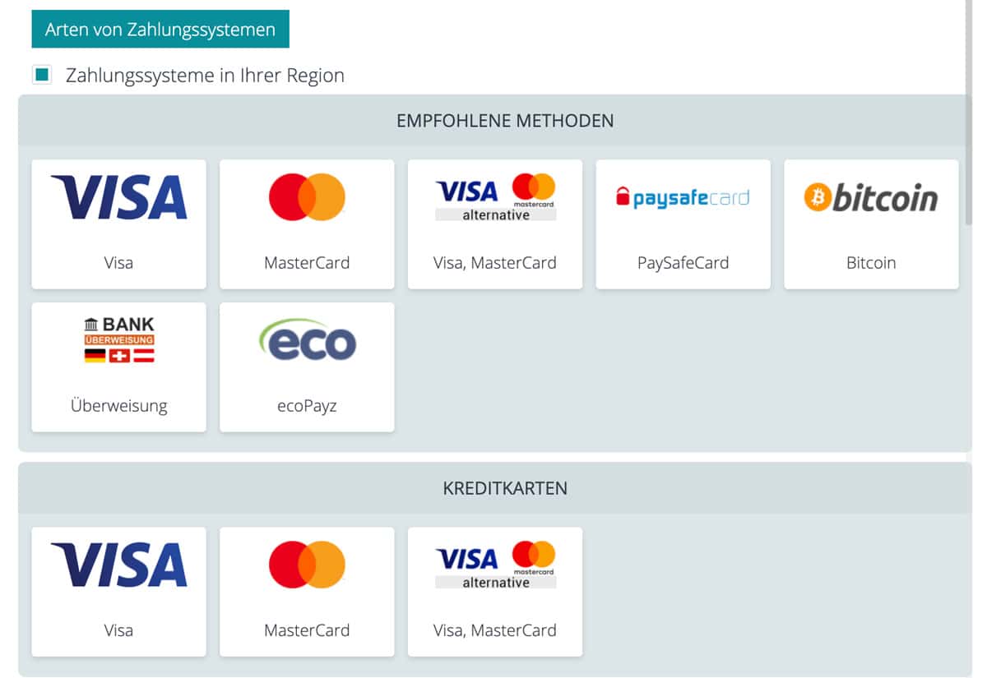Pick Visa MasterCard alternative logo in Kreditkarten

click(x=496, y=565)
